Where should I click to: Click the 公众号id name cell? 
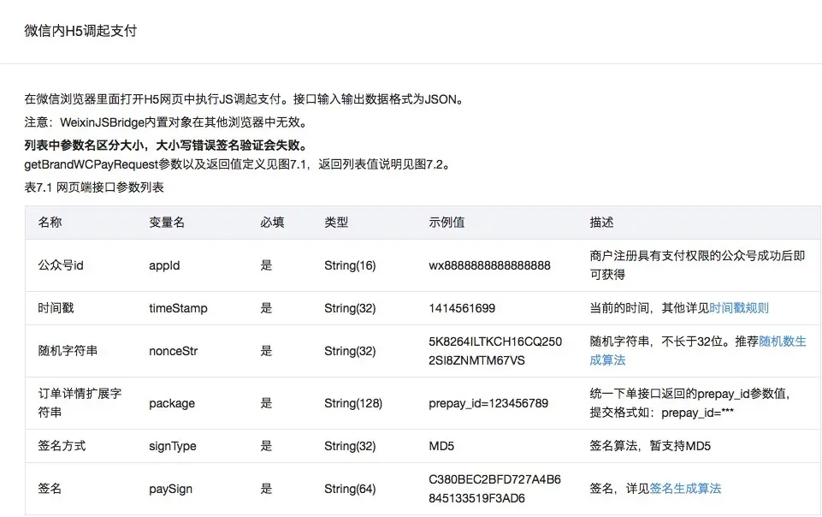tap(60, 265)
